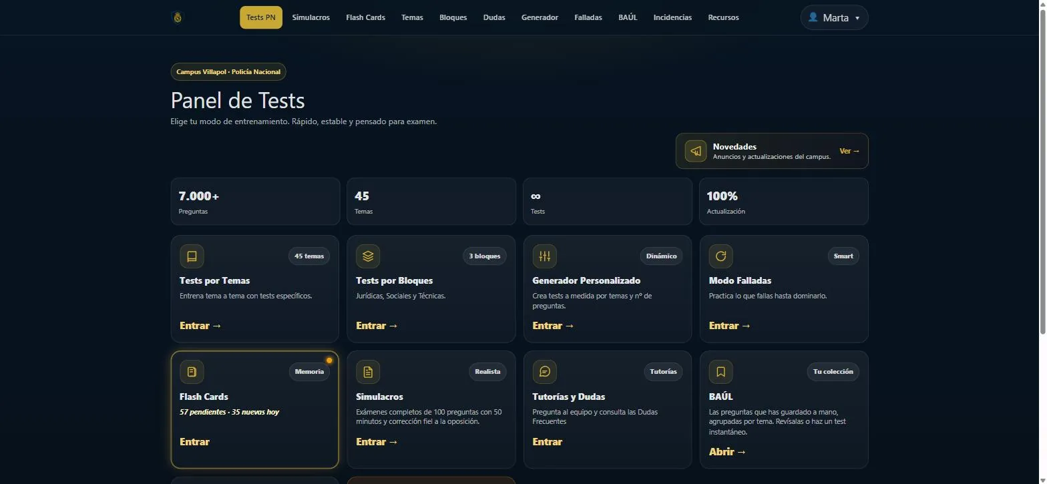Open Flash Cards from the navigation bar

click(x=365, y=17)
